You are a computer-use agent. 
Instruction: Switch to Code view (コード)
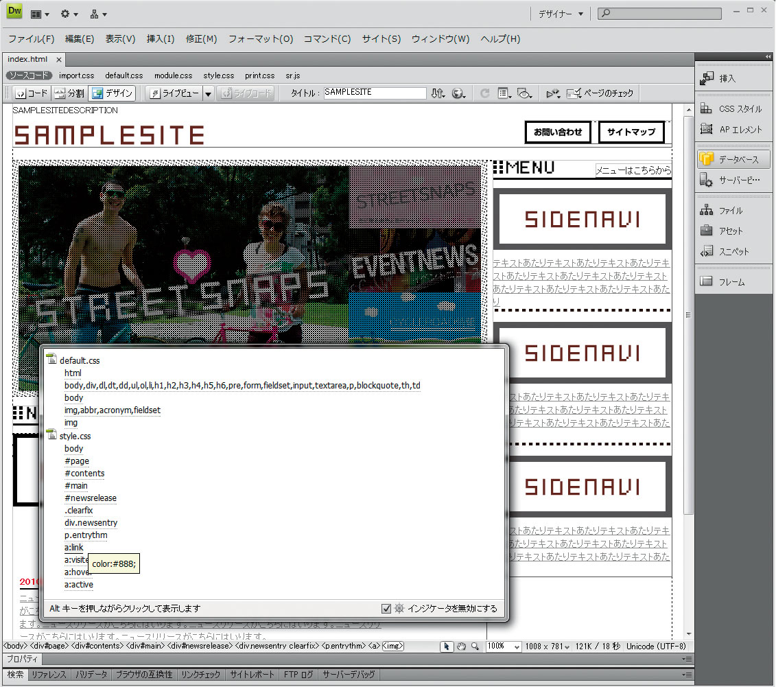[32, 93]
